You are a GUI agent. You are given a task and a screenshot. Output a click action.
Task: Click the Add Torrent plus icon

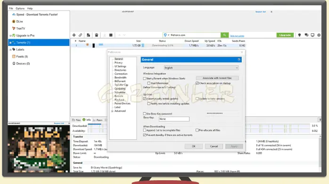(x=74, y=35)
